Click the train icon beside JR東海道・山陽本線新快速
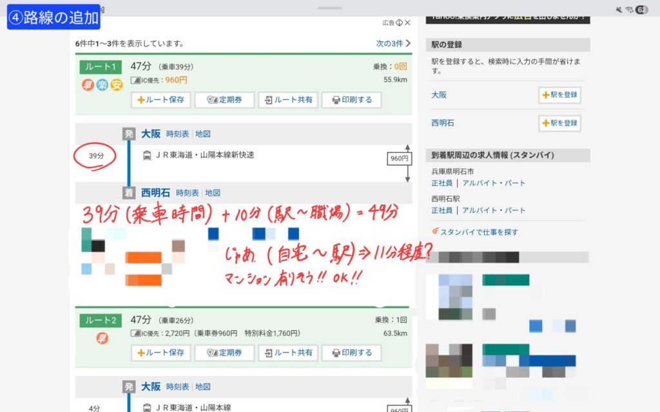The image size is (660, 412). point(147,155)
